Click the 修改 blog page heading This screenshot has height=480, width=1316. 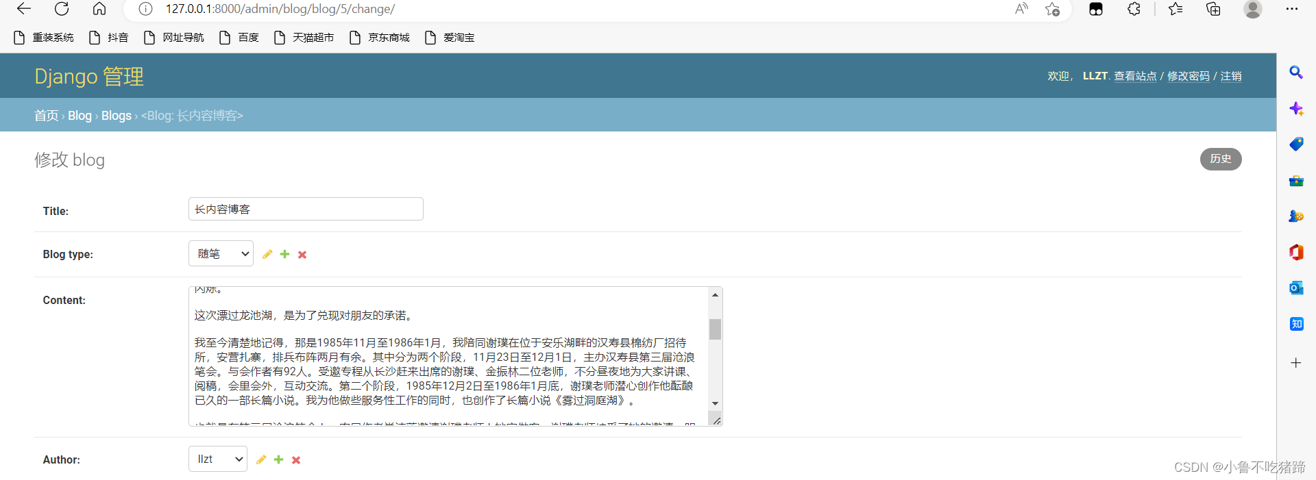point(70,160)
